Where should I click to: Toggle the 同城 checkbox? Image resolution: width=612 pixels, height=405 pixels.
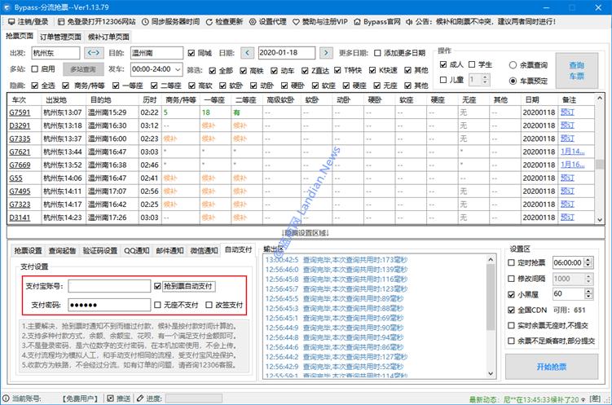(x=192, y=53)
